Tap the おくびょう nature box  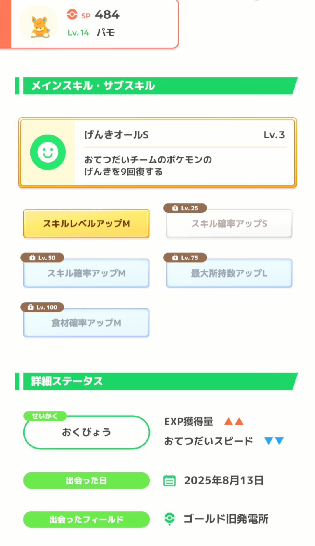86,432
